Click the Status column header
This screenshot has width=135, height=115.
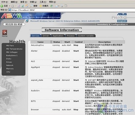pyautogui.click(x=57, y=42)
